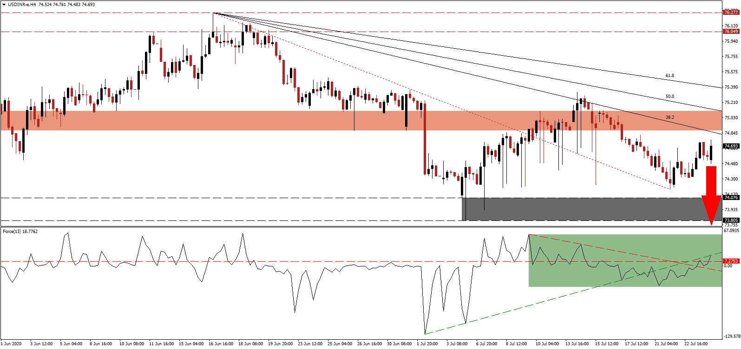The image size is (741, 349).
Task: Click the 73.805 black price level tag
Action: [x=731, y=220]
